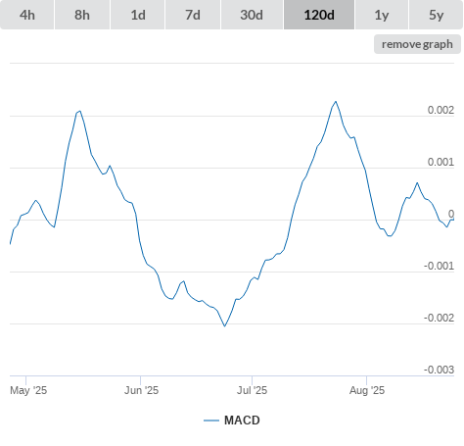
Task: Choose the 1d time range
Action: coord(138,15)
